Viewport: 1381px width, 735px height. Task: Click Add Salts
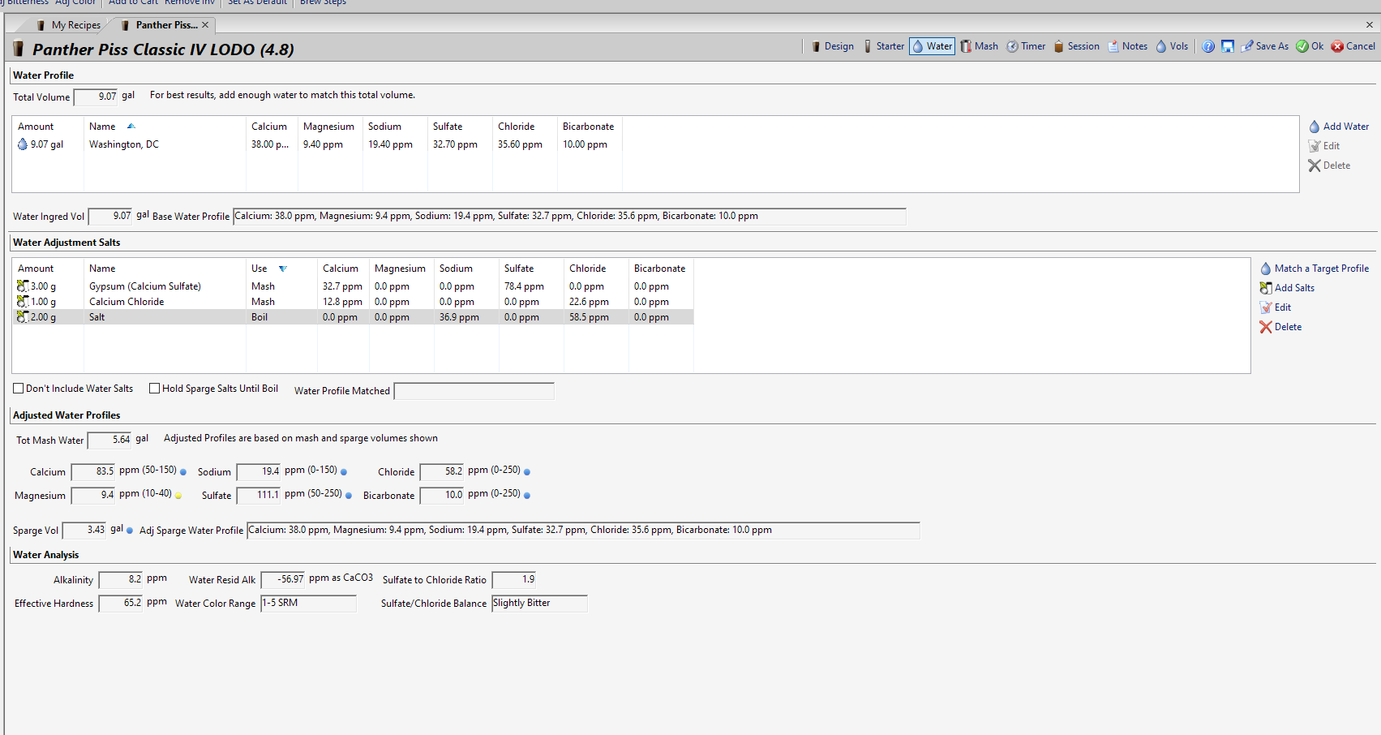(1287, 288)
